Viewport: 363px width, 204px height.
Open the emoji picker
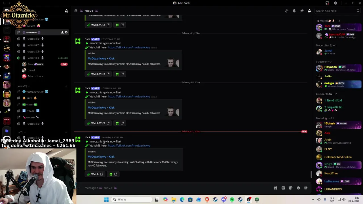pos(298,188)
